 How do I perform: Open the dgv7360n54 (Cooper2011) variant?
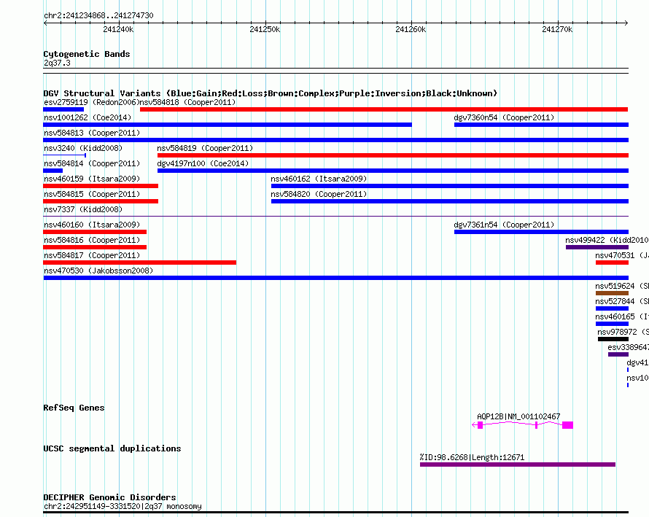click(x=541, y=125)
